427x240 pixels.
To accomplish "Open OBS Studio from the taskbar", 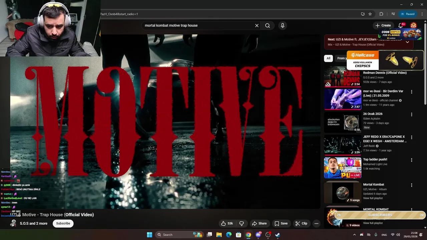I will coord(268,235).
